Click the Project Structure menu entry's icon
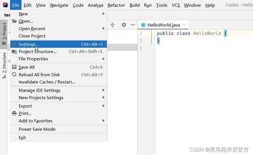Image resolution: width=253 pixels, height=155 pixels. 14,52
